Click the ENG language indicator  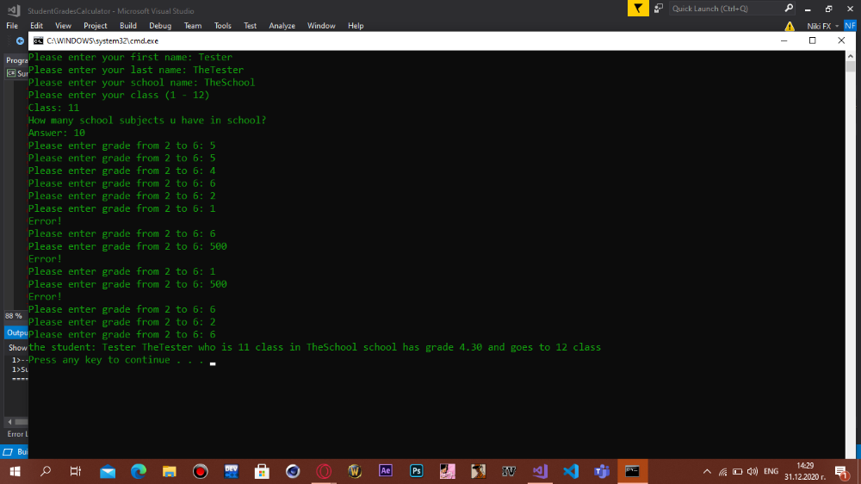tap(771, 471)
